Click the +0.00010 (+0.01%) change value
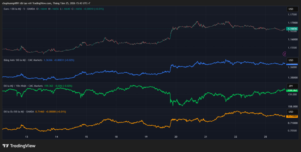This screenshot has height=152, width=301. [93, 9]
